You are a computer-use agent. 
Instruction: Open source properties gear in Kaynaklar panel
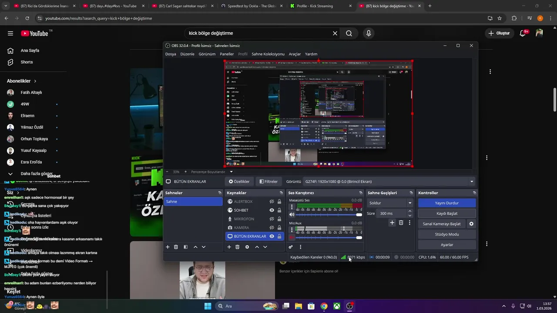[x=247, y=247]
